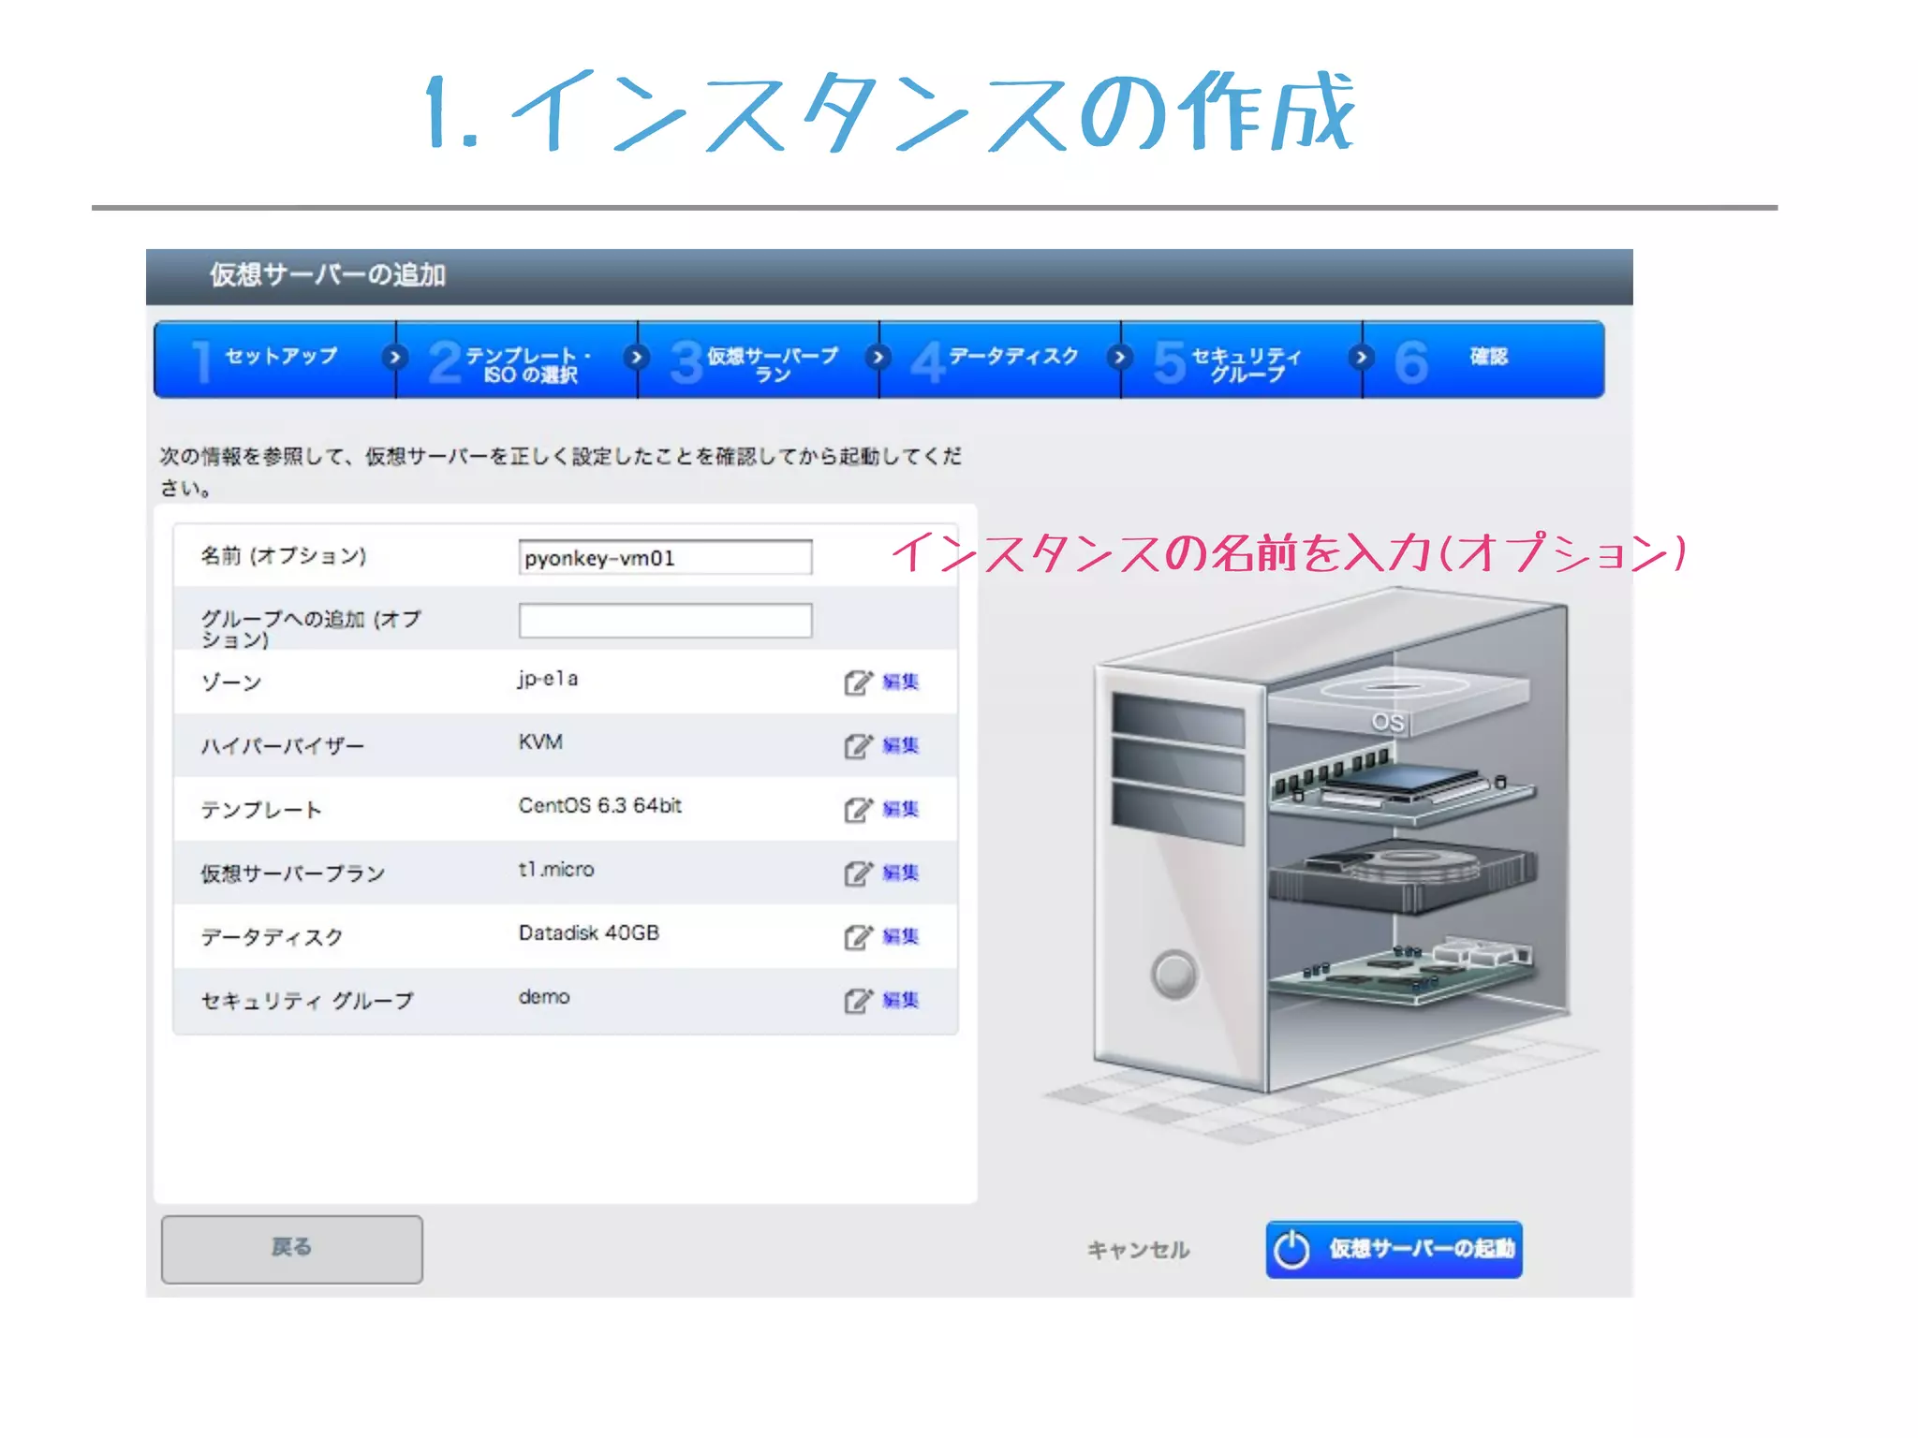Click the edit pencil icon for セキュリティ グループ

(857, 1001)
